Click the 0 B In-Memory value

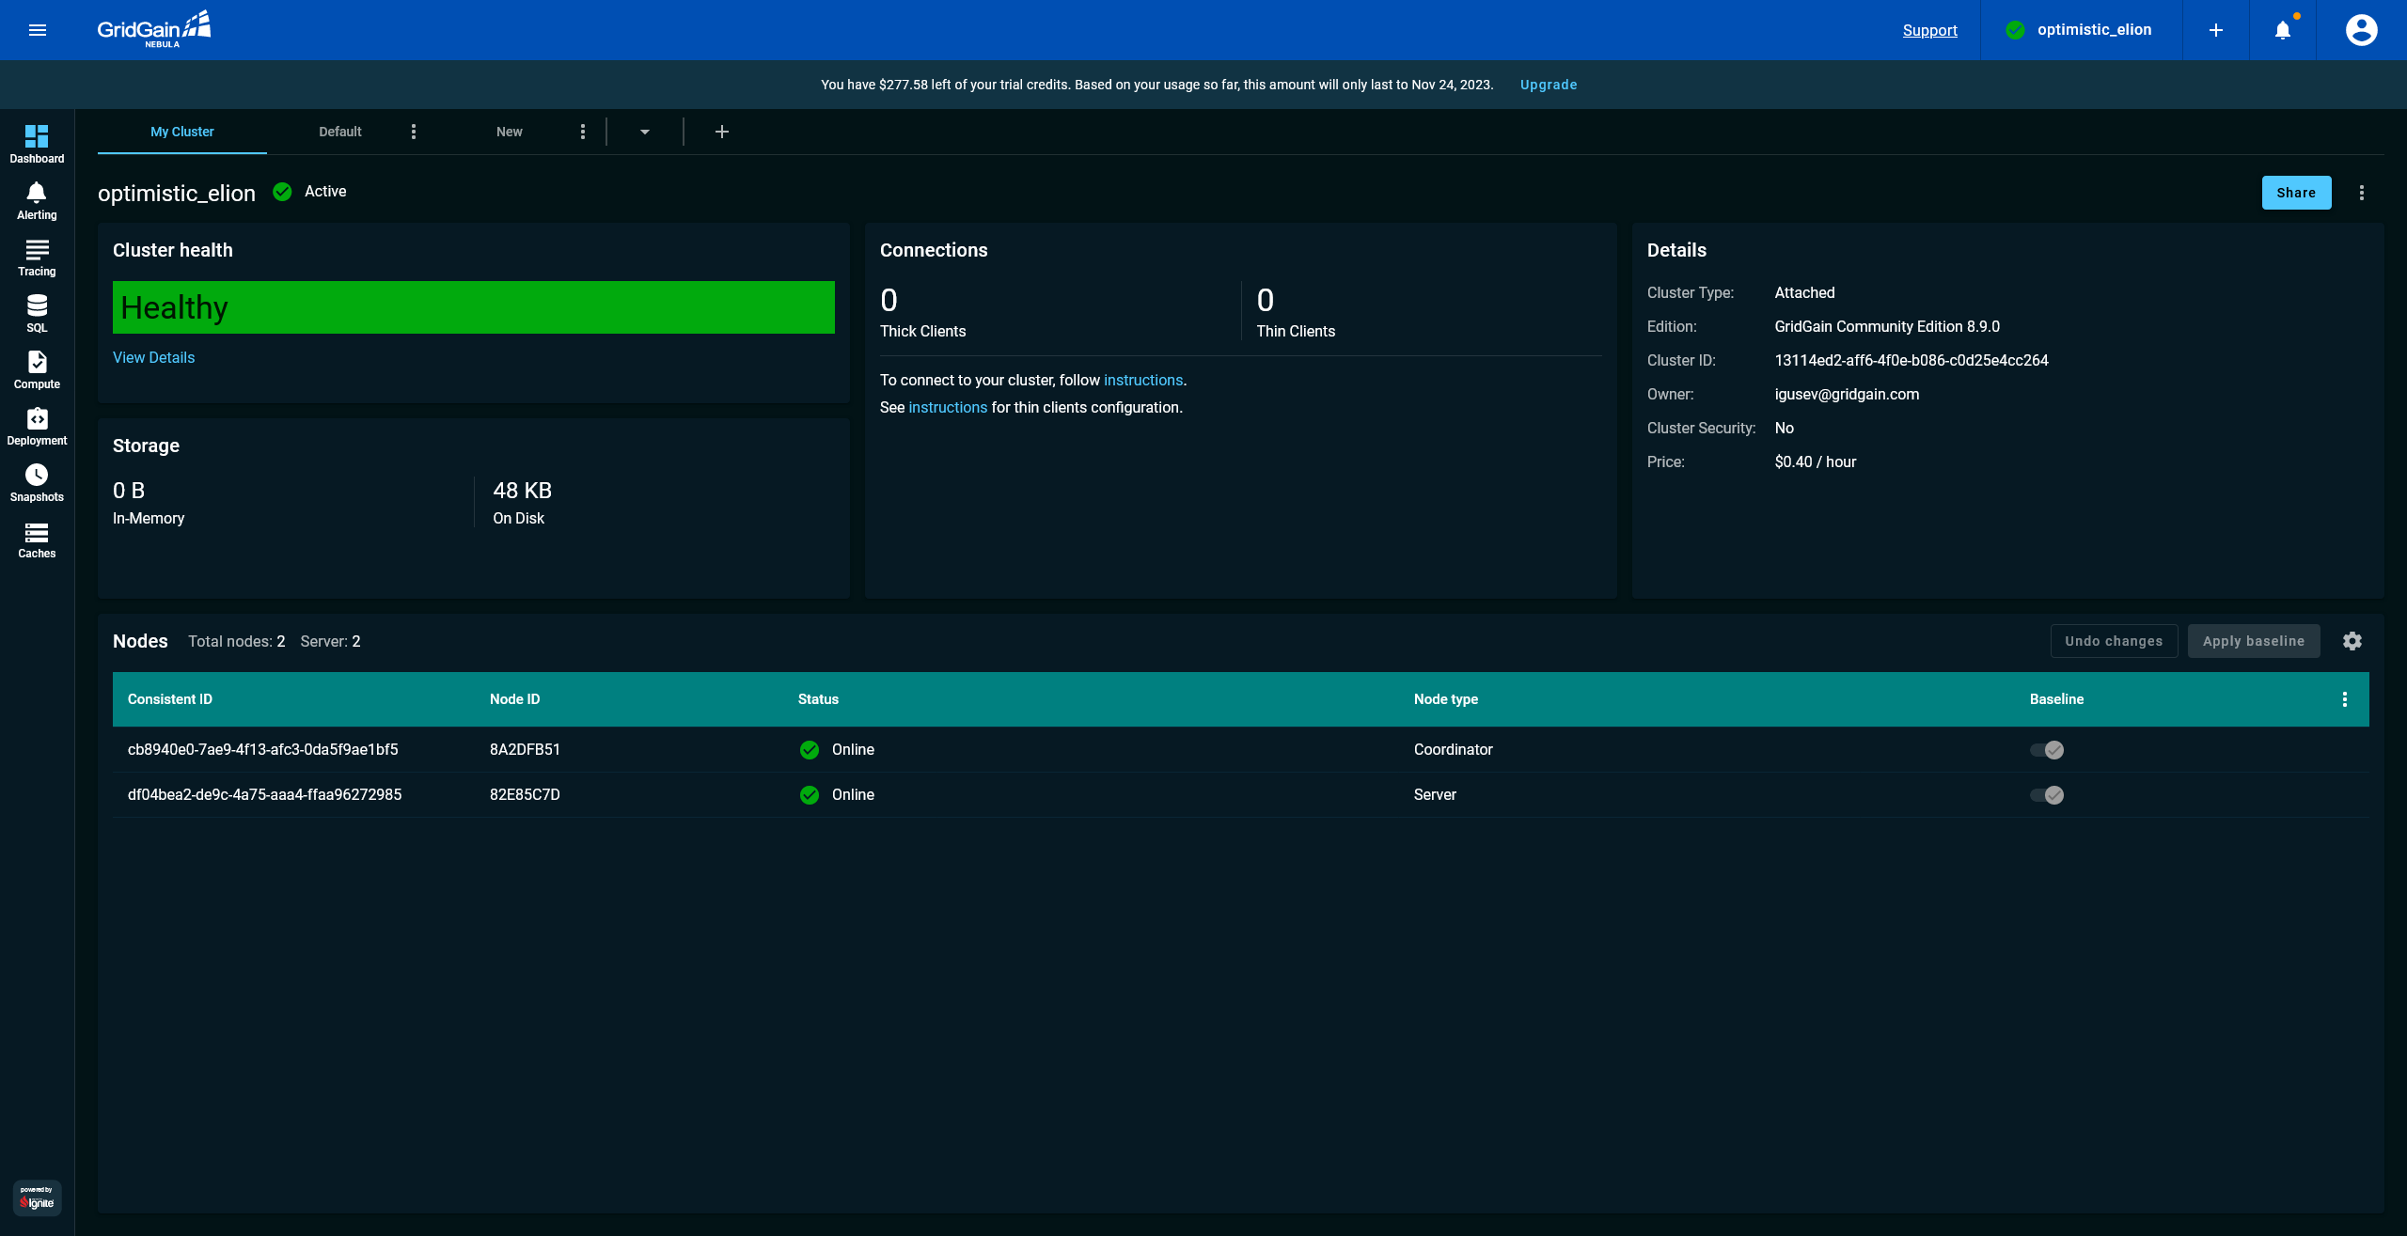129,491
